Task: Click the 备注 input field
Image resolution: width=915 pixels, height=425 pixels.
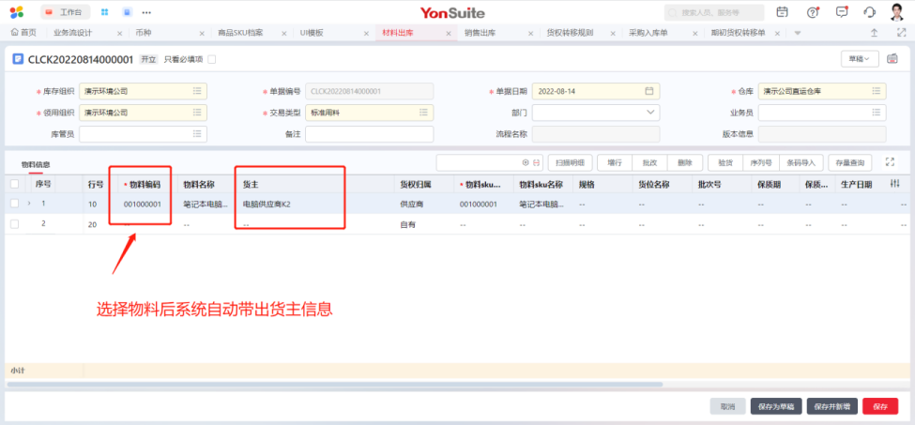Action: 369,134
